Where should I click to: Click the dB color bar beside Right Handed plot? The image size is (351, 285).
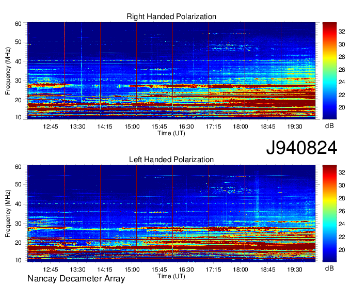(x=329, y=71)
